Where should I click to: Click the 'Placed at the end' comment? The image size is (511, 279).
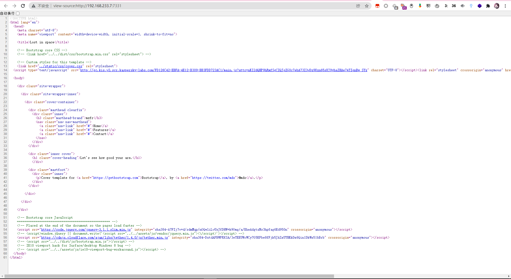[x=80, y=226]
